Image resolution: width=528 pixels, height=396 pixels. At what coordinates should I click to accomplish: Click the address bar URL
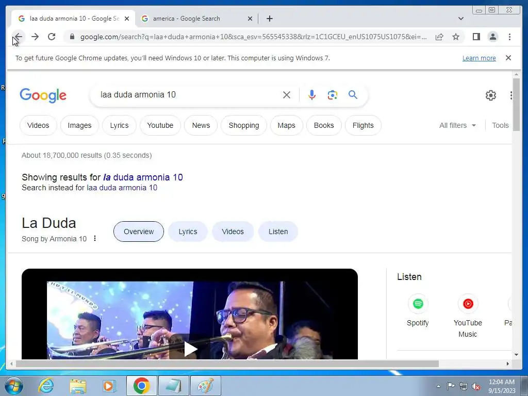[253, 37]
